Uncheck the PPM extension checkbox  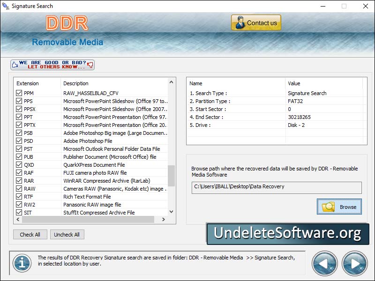click(19, 93)
